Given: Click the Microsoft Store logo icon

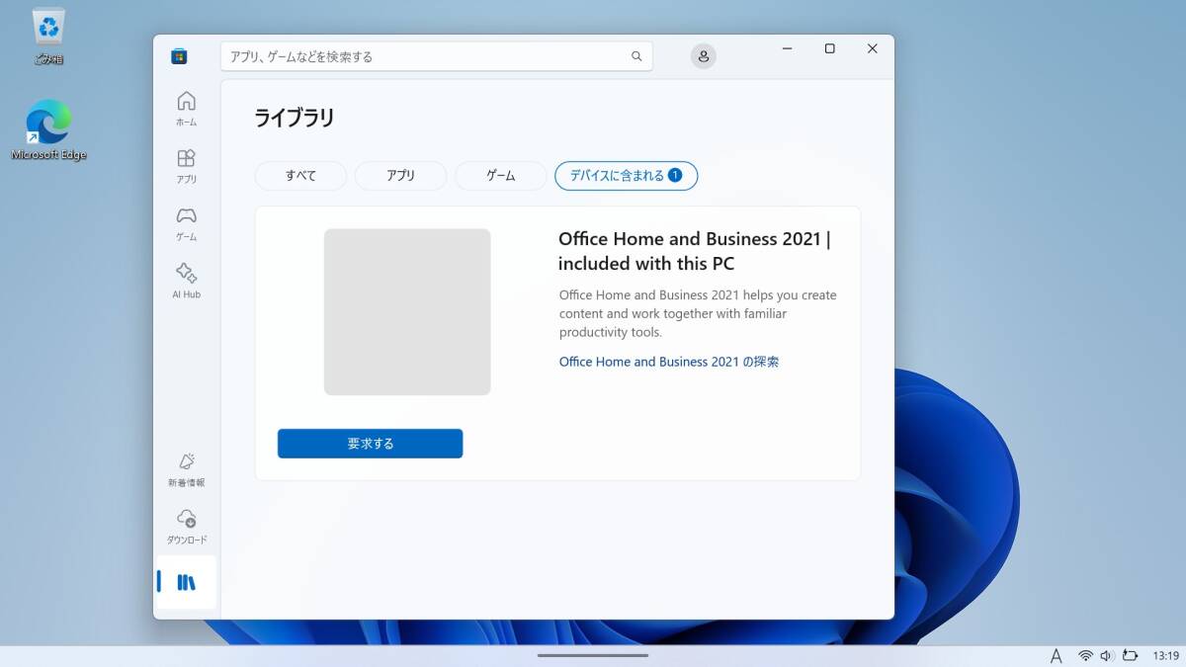Looking at the screenshot, I should (x=179, y=56).
